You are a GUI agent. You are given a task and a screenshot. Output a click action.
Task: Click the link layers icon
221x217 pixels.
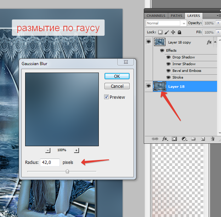tap(155, 139)
